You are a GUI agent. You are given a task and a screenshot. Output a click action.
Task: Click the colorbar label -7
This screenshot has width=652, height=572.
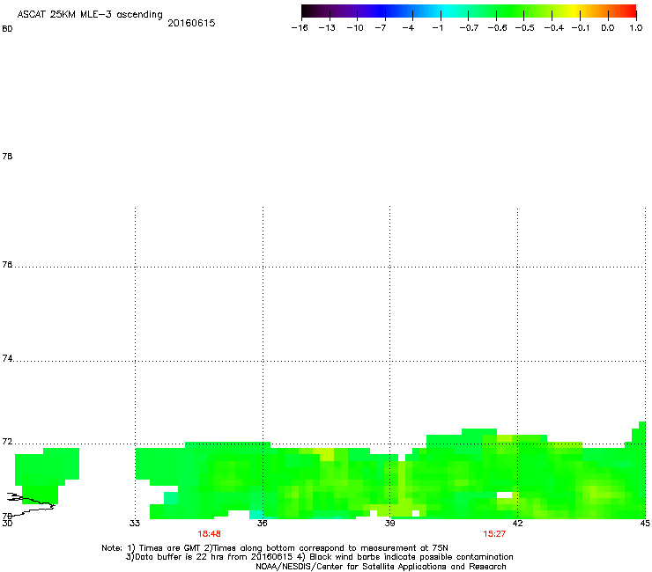pos(381,28)
